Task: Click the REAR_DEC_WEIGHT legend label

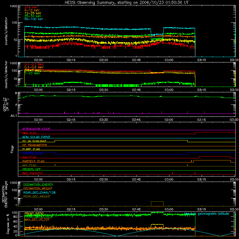Action: [x=37, y=197]
